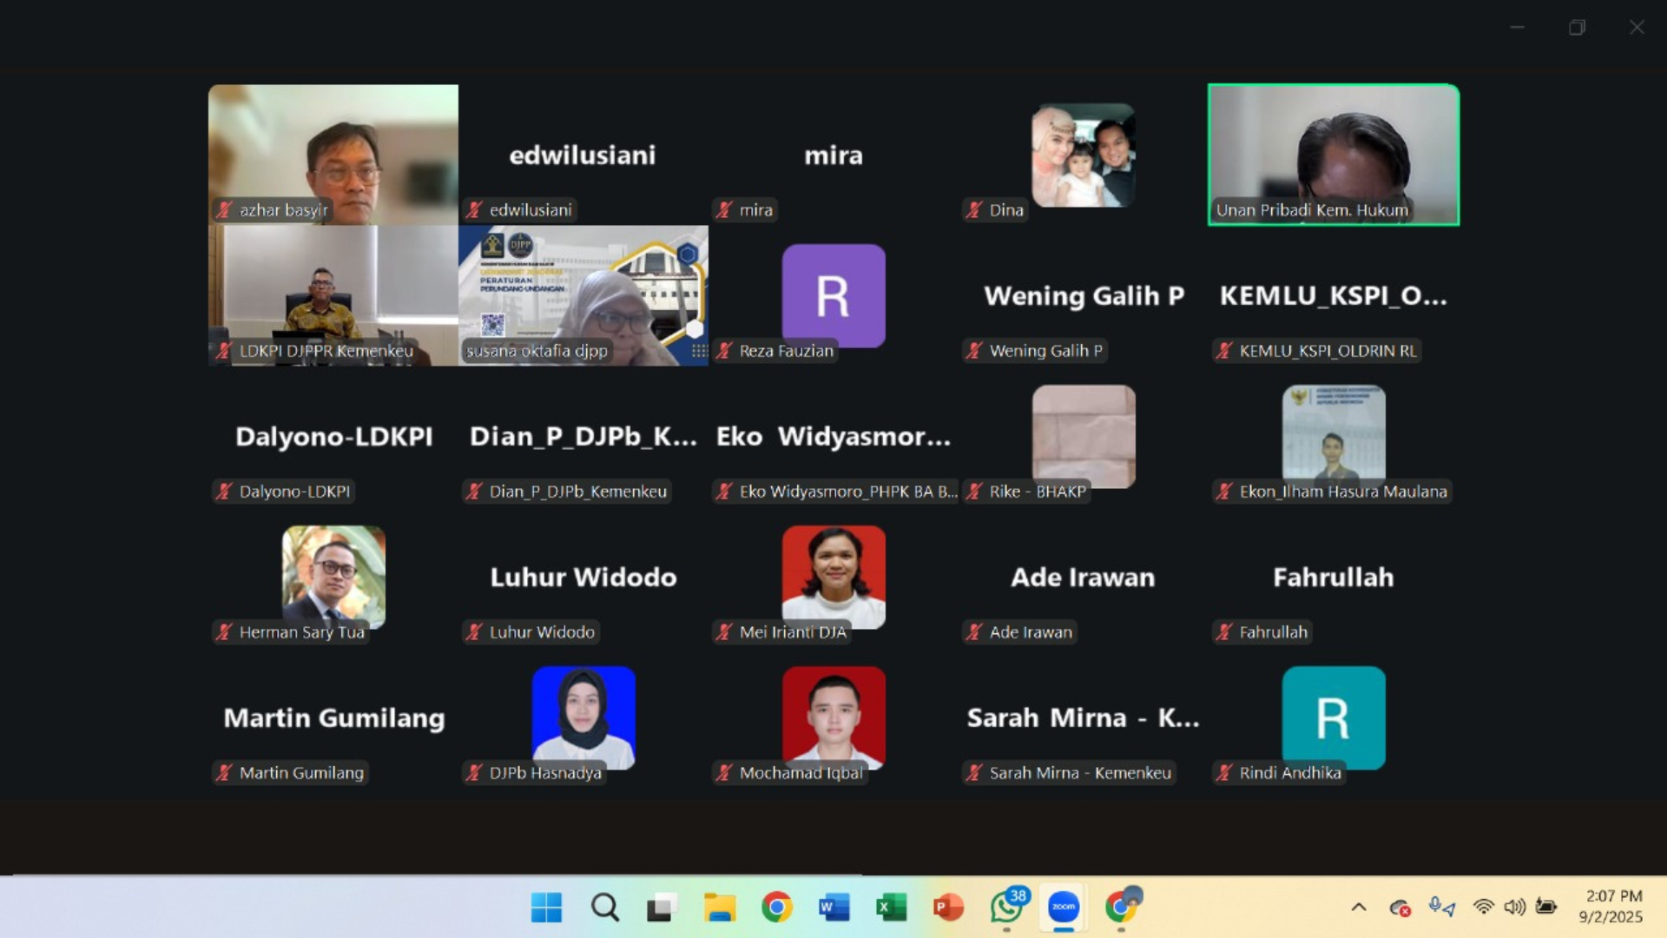This screenshot has width=1667, height=938.
Task: Click muted mic icon beside azhar basyir
Action: (x=225, y=210)
